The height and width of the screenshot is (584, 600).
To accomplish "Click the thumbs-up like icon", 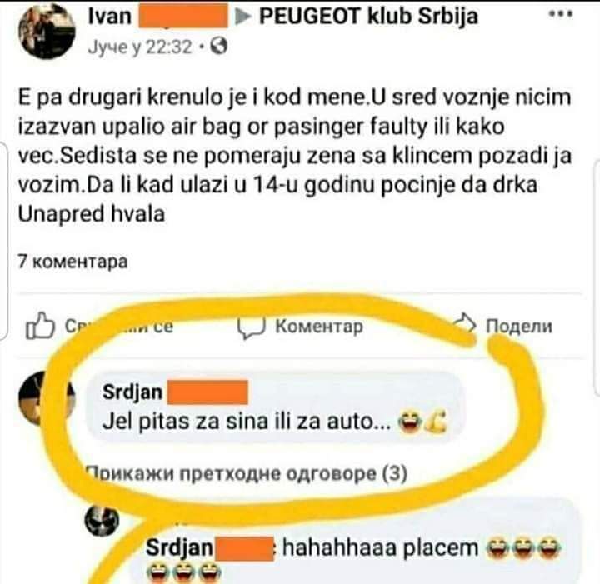I will [x=40, y=326].
